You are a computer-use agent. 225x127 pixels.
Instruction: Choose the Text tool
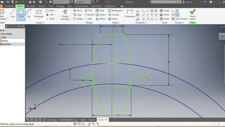click(50, 15)
